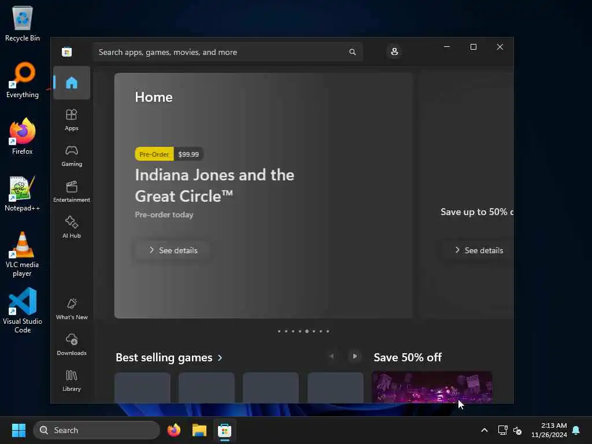Maximize the Microsoft Store window
Image resolution: width=592 pixels, height=444 pixels.
pos(473,47)
